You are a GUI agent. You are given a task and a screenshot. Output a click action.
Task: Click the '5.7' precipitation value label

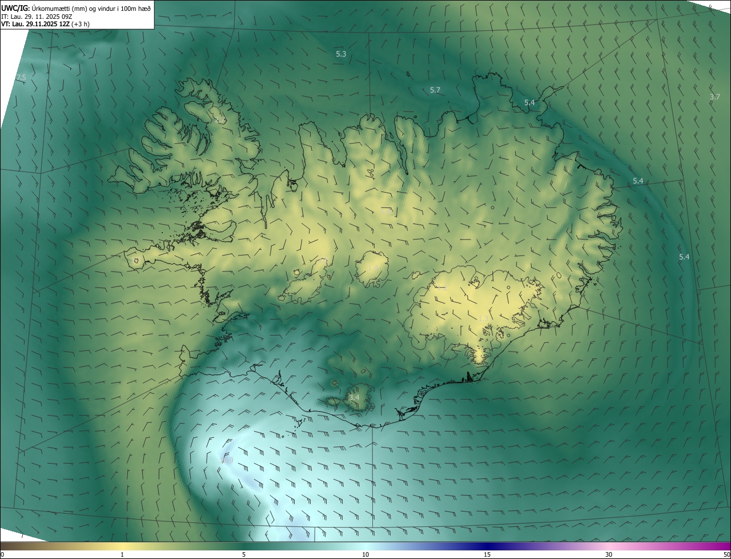click(435, 90)
